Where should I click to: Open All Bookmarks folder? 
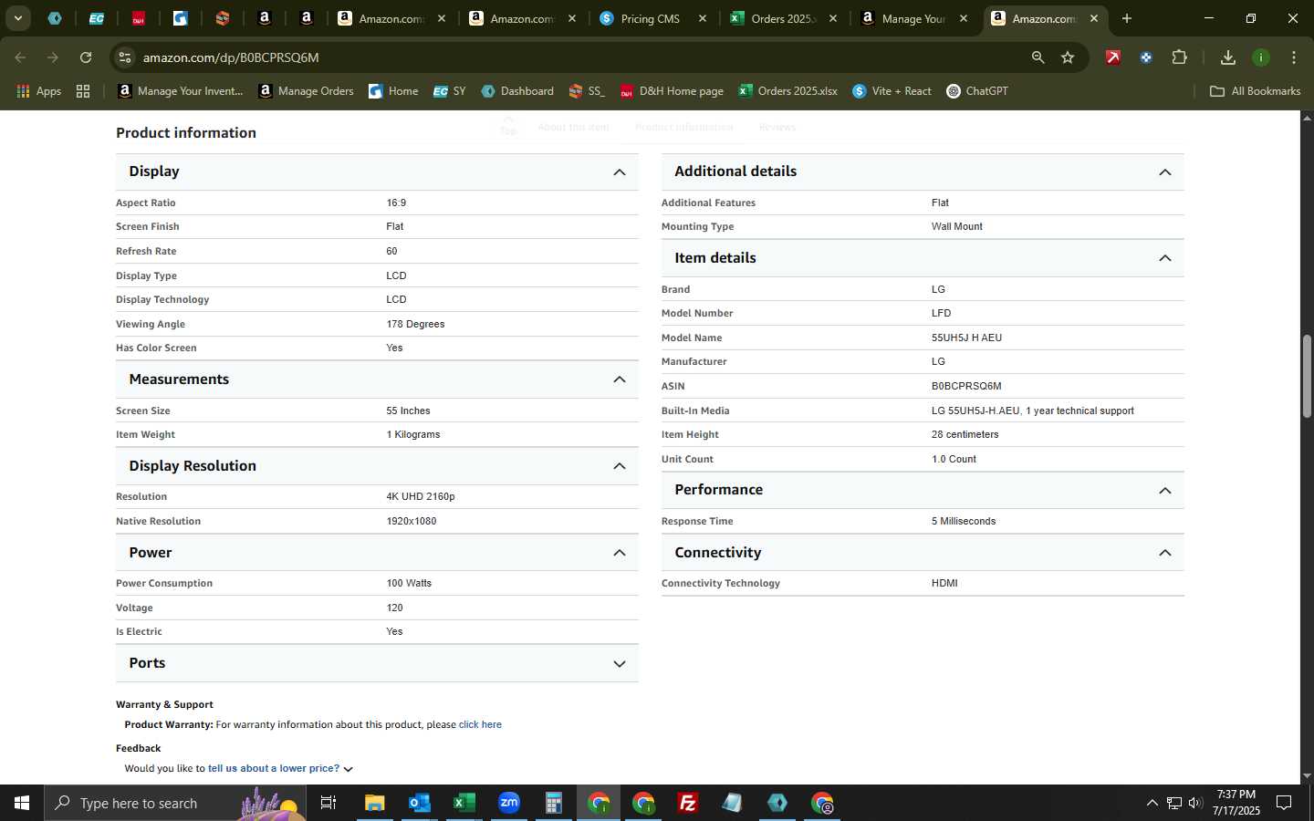pyautogui.click(x=1255, y=91)
